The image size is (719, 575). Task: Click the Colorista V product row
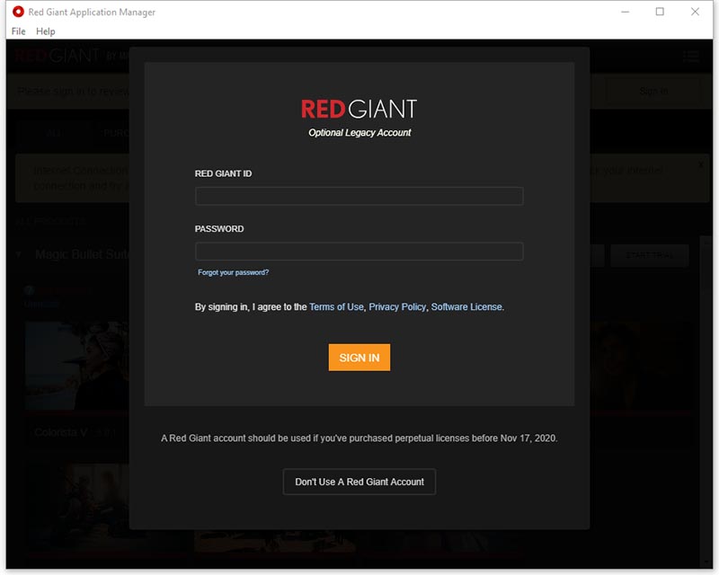pos(75,432)
